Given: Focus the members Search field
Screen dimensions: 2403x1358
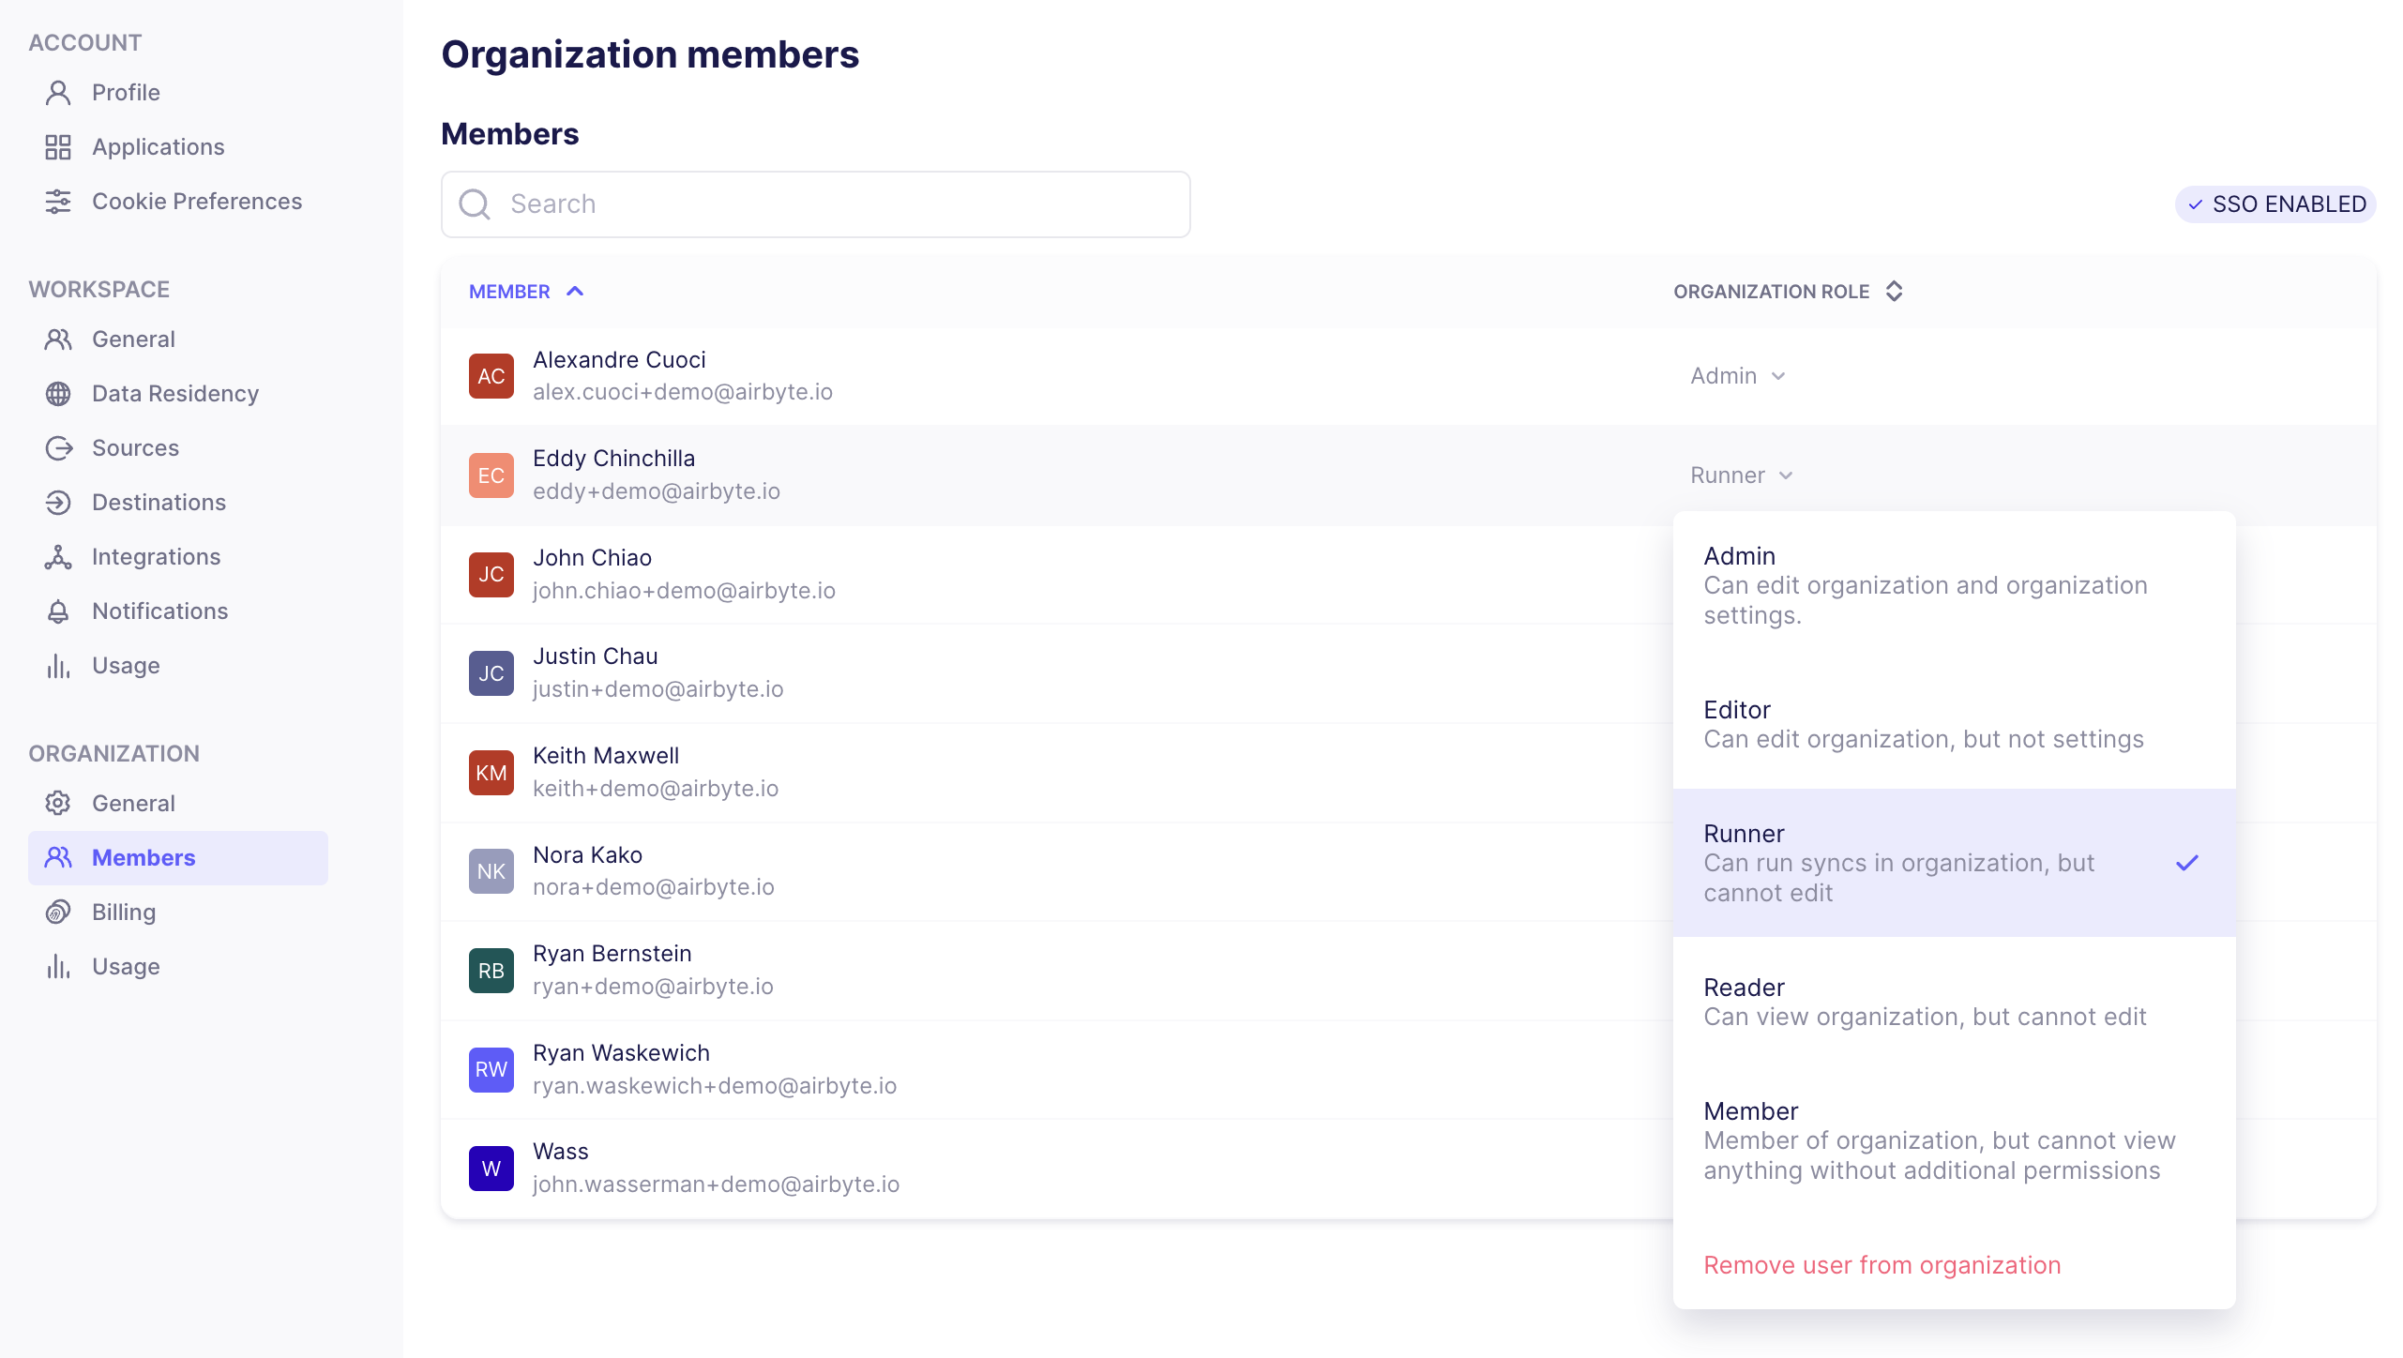Looking at the screenshot, I should pos(816,204).
